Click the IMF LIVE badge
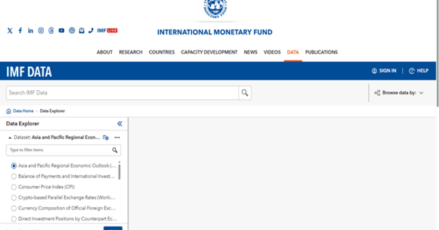The width and height of the screenshot is (439, 230). (x=107, y=30)
